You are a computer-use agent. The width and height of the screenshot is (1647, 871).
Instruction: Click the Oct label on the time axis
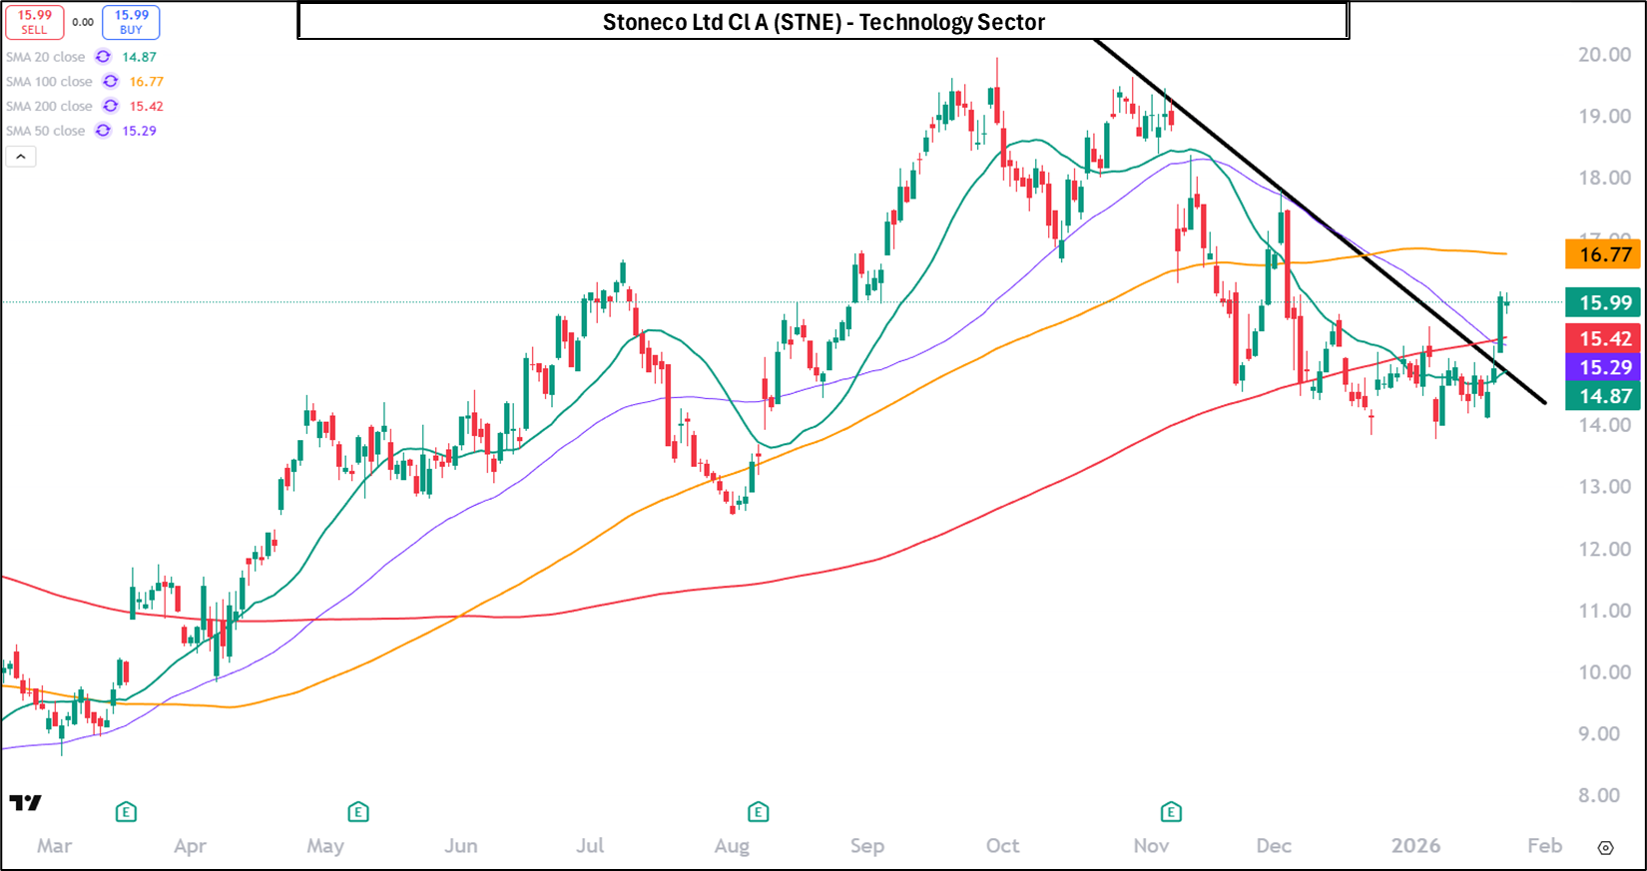[1003, 846]
